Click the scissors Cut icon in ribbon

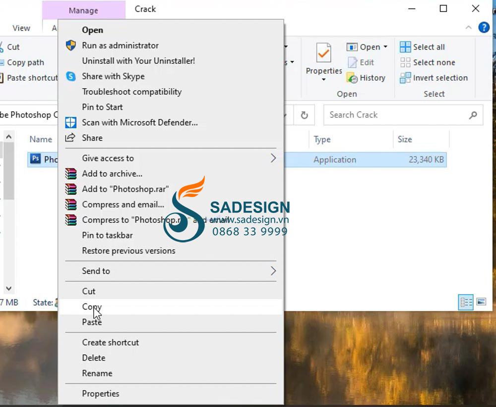(2, 47)
